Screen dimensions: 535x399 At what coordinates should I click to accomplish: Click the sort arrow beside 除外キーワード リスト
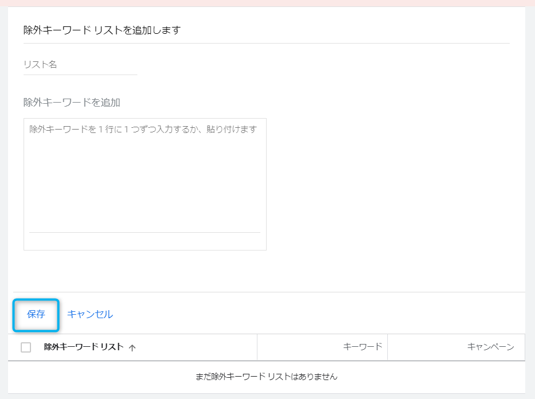coord(132,347)
